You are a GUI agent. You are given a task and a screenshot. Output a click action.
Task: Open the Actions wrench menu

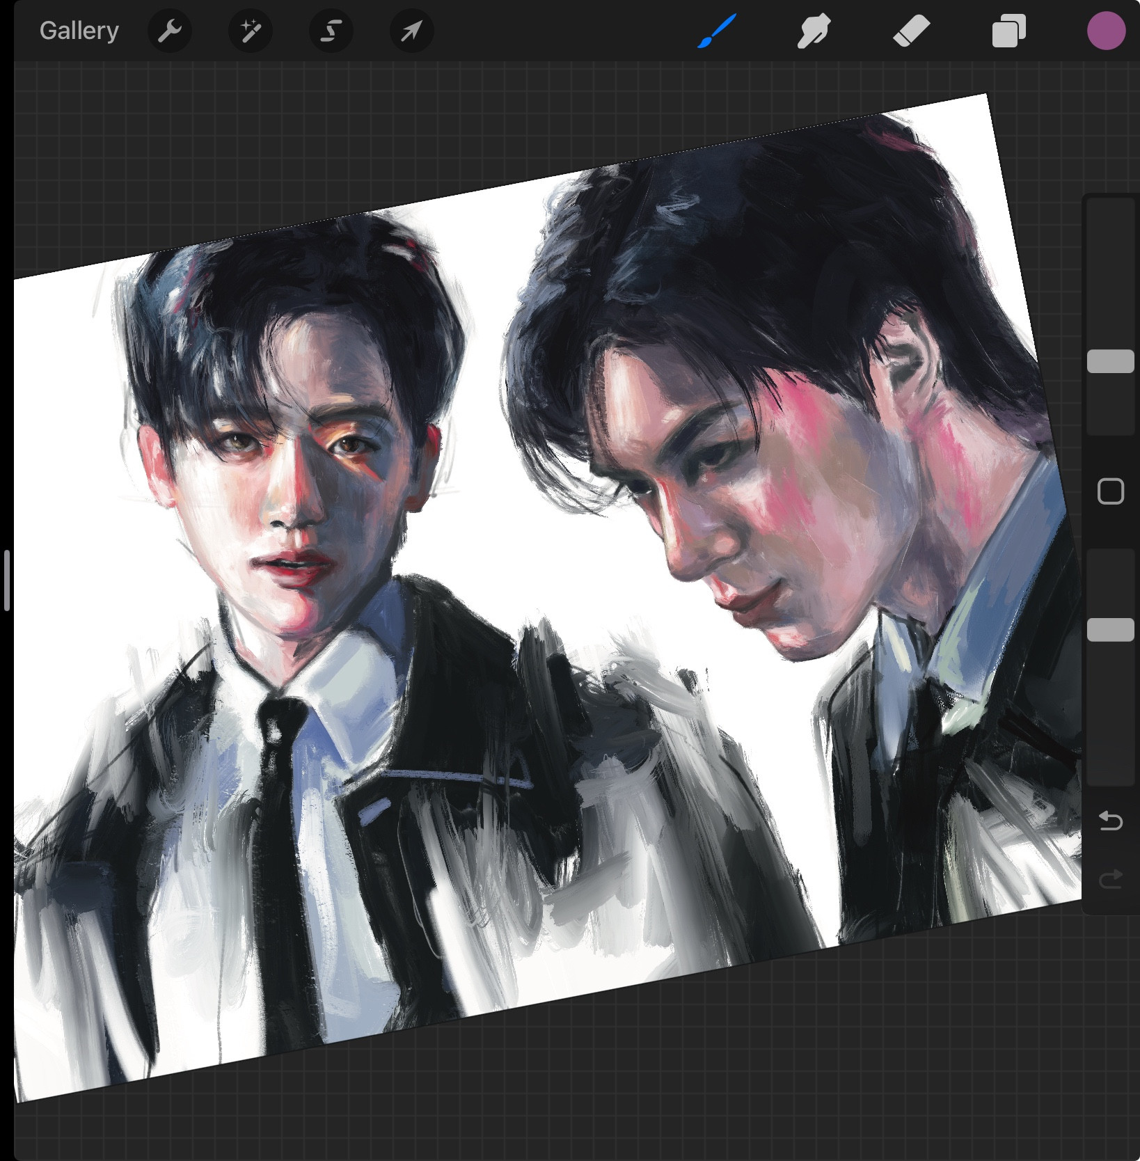pos(170,31)
